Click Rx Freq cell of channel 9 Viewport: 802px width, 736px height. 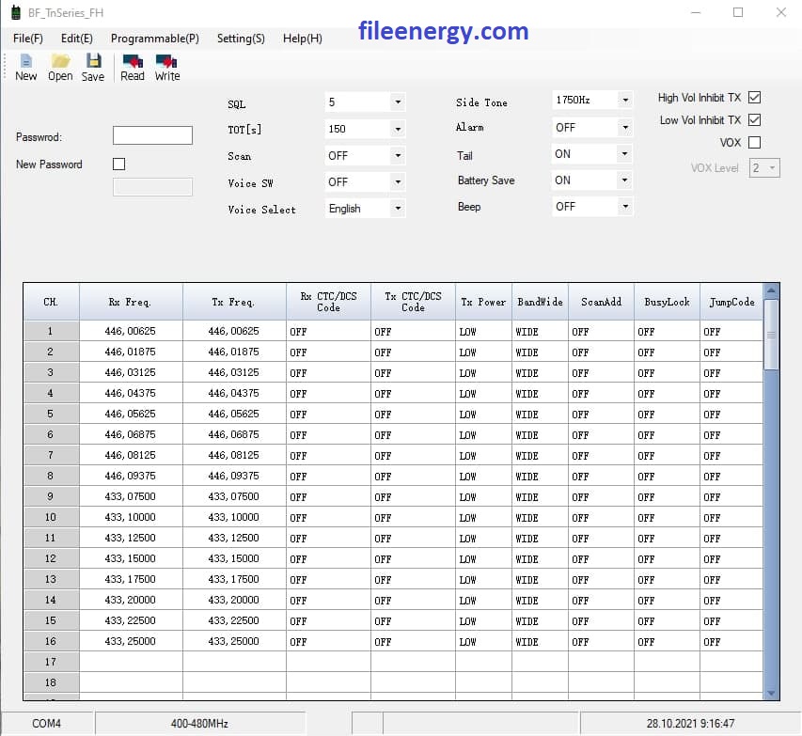click(131, 496)
